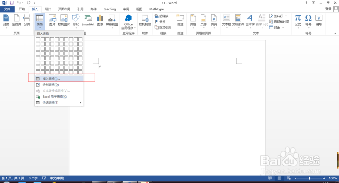Viewport: 339px width, 183px height.
Task: Open Quick Parts (文档部件)
Action: click(x=238, y=21)
